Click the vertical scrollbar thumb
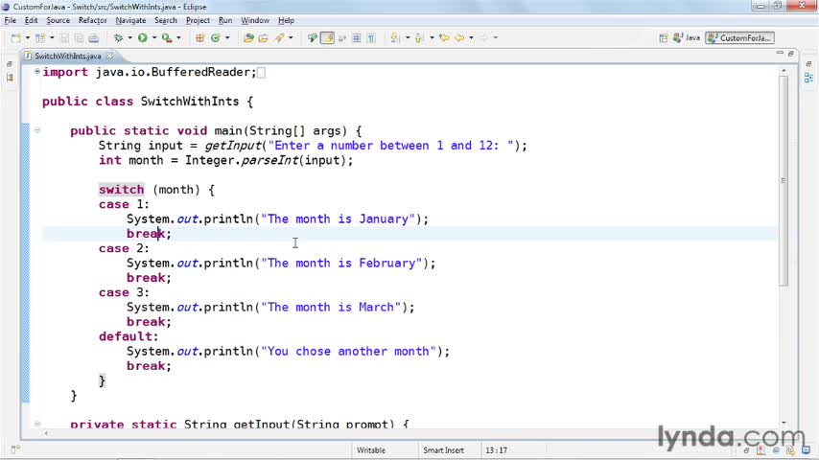The height and width of the screenshot is (460, 819). [784, 180]
